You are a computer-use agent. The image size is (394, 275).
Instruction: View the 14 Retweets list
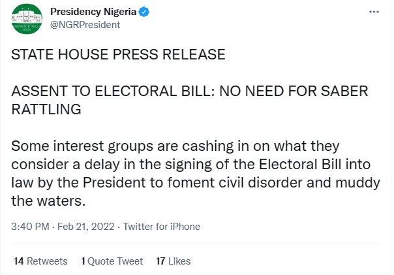40,261
